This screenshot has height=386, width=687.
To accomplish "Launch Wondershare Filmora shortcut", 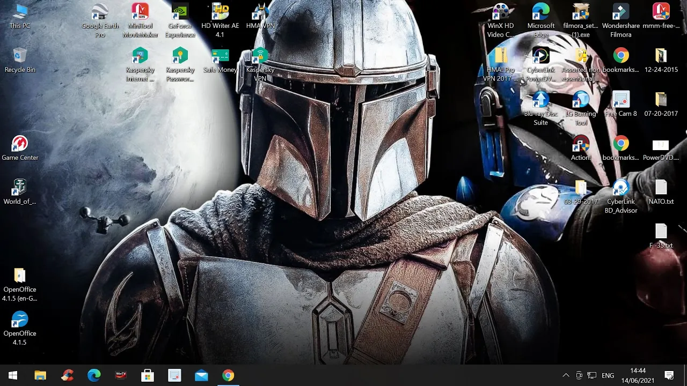I will pos(621,20).
